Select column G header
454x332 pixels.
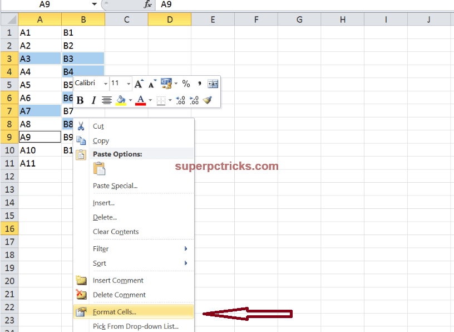point(299,19)
